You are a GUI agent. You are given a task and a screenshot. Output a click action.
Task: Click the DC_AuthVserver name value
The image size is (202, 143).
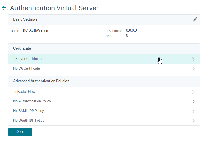pyautogui.click(x=36, y=30)
